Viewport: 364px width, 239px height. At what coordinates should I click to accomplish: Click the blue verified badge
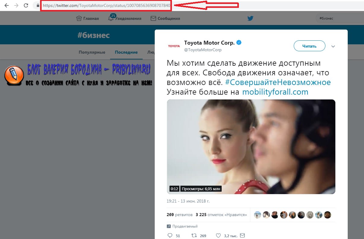click(x=239, y=43)
